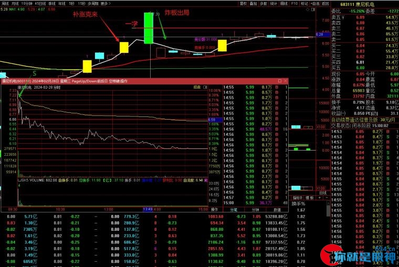Image resolution: width=399 pixels, height=267 pixels.
Task: Click the 买五 bid row priced 6.00
Action: [365, 68]
